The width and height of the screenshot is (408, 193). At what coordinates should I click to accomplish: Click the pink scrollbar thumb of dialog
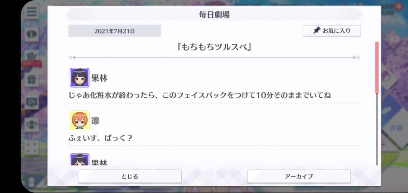pyautogui.click(x=377, y=67)
